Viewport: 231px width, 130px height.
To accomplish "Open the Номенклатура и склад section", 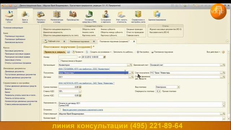I will pyautogui.click(x=57, y=16).
